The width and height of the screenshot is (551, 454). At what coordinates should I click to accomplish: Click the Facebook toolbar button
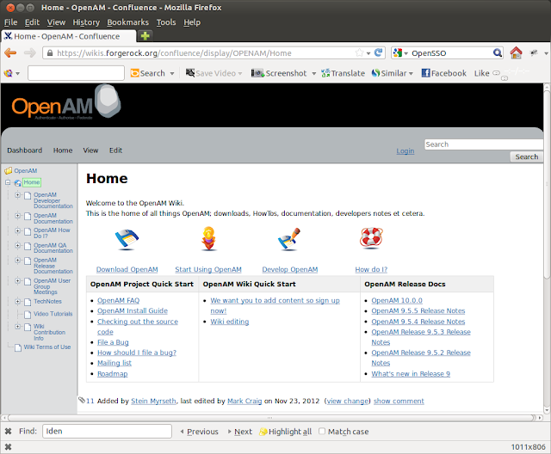point(444,73)
